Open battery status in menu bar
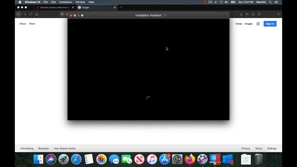This screenshot has width=297, height=167. tap(233, 2)
